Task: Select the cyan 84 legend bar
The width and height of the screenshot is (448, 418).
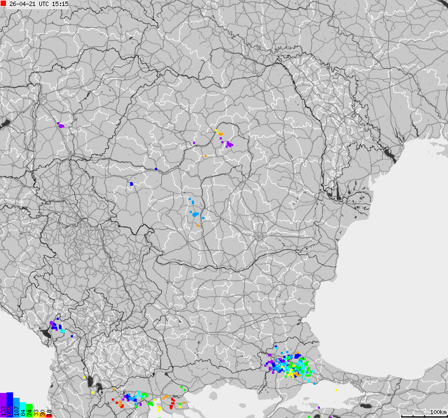Action: (x=23, y=410)
